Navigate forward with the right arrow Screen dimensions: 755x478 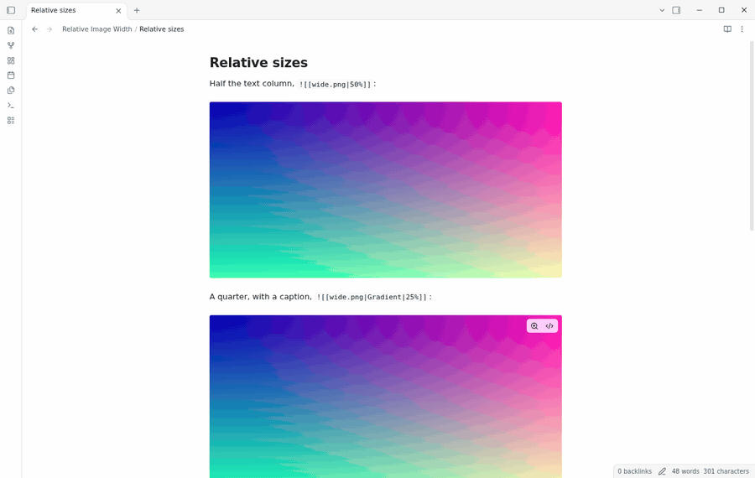pos(49,29)
